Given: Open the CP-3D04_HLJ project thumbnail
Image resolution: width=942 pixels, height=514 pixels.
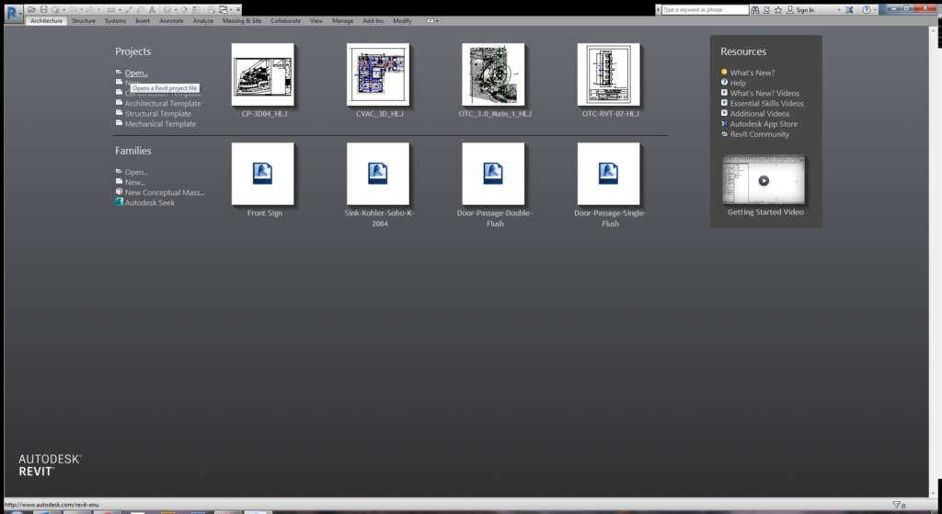Looking at the screenshot, I should (x=263, y=74).
